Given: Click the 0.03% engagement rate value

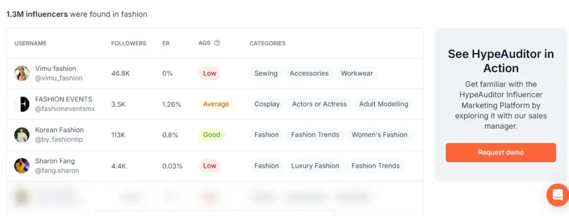Looking at the screenshot, I should click(x=172, y=166).
